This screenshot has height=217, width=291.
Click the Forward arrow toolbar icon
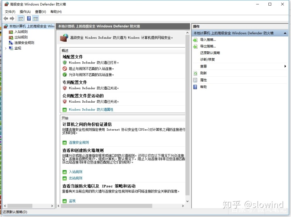(12, 18)
